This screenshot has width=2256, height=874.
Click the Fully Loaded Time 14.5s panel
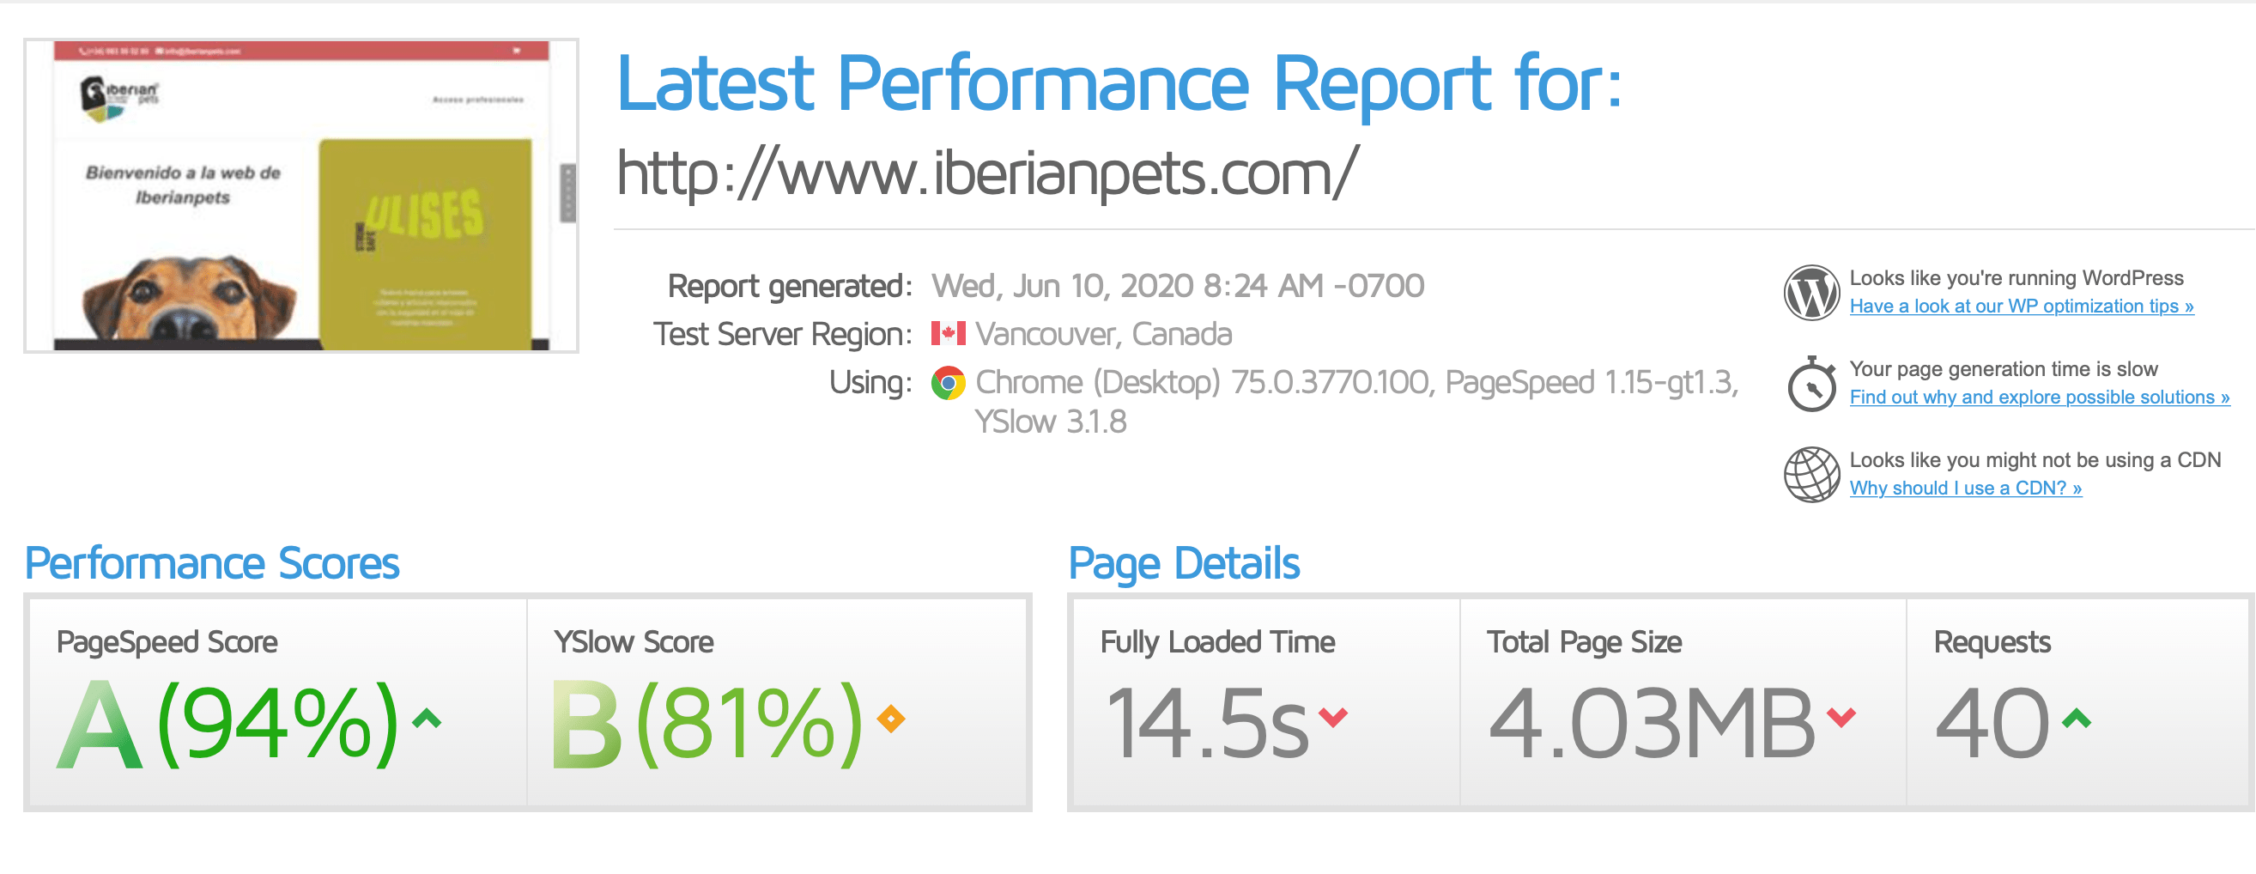[1266, 702]
